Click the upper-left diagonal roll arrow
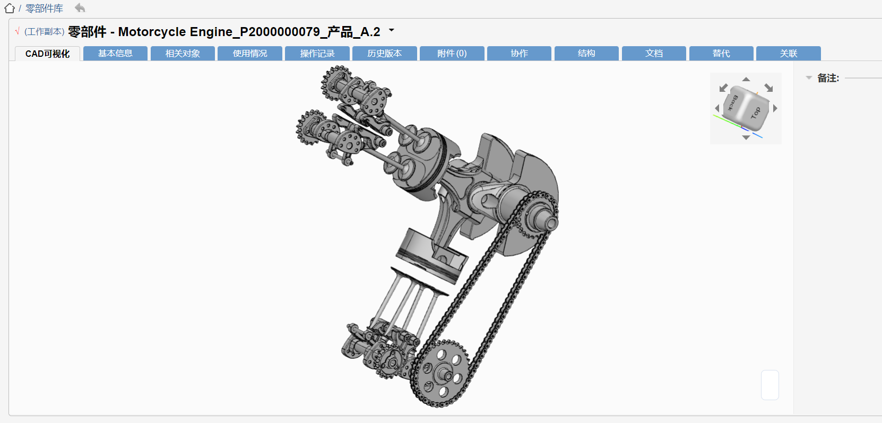This screenshot has height=423, width=882. click(724, 88)
